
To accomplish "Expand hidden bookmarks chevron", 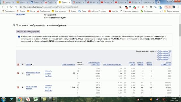I will [x=160, y=11].
